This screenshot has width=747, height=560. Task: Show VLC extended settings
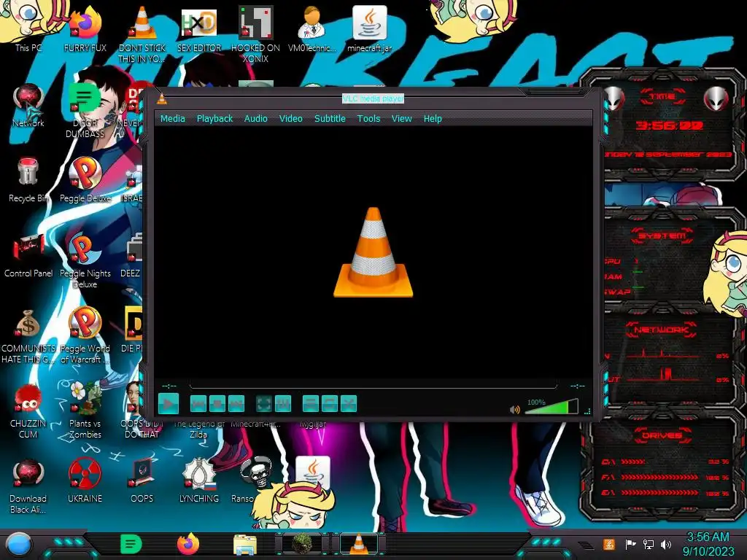[283, 404]
